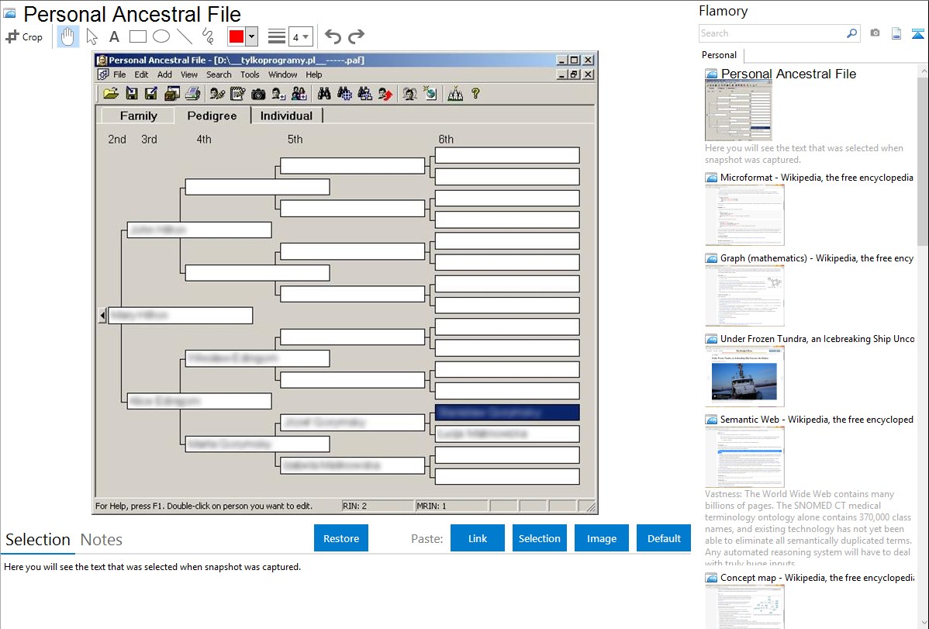Switch to the Notes tab below the snapshot
929x629 pixels.
(x=102, y=540)
